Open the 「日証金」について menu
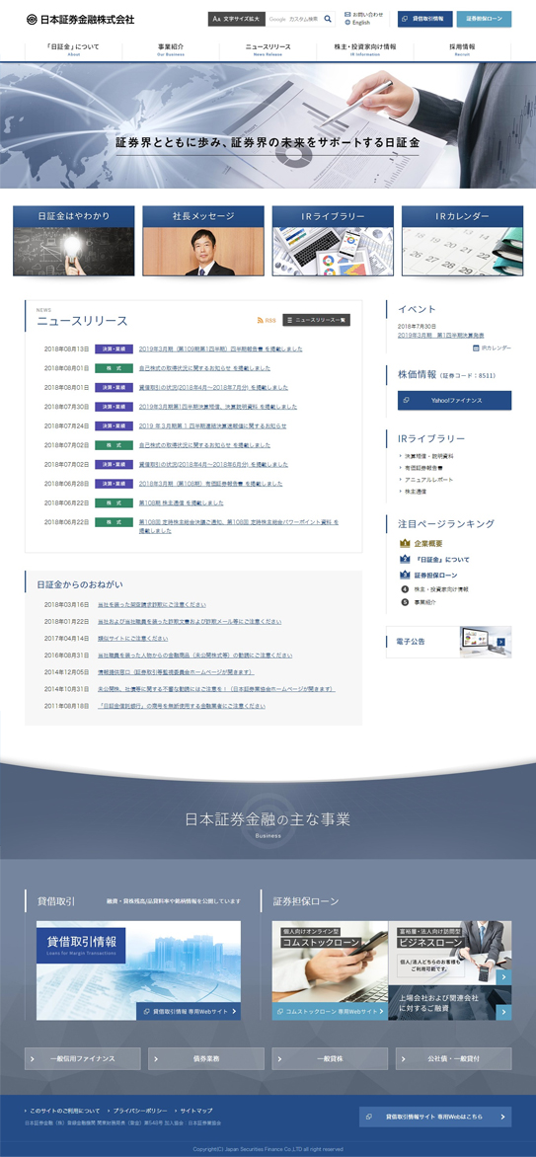Screen dimensions: 536x1157 73,49
